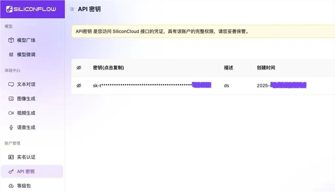Click the microphone icon beside 语音生成

pos(11,127)
